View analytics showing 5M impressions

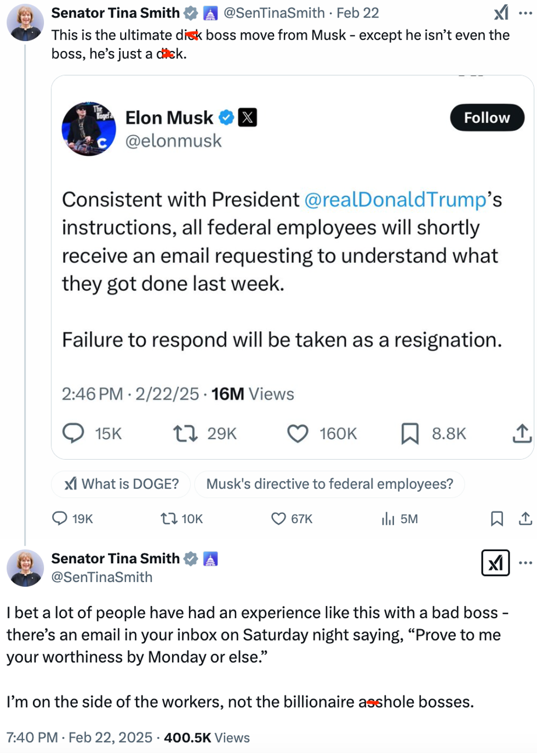click(x=387, y=518)
